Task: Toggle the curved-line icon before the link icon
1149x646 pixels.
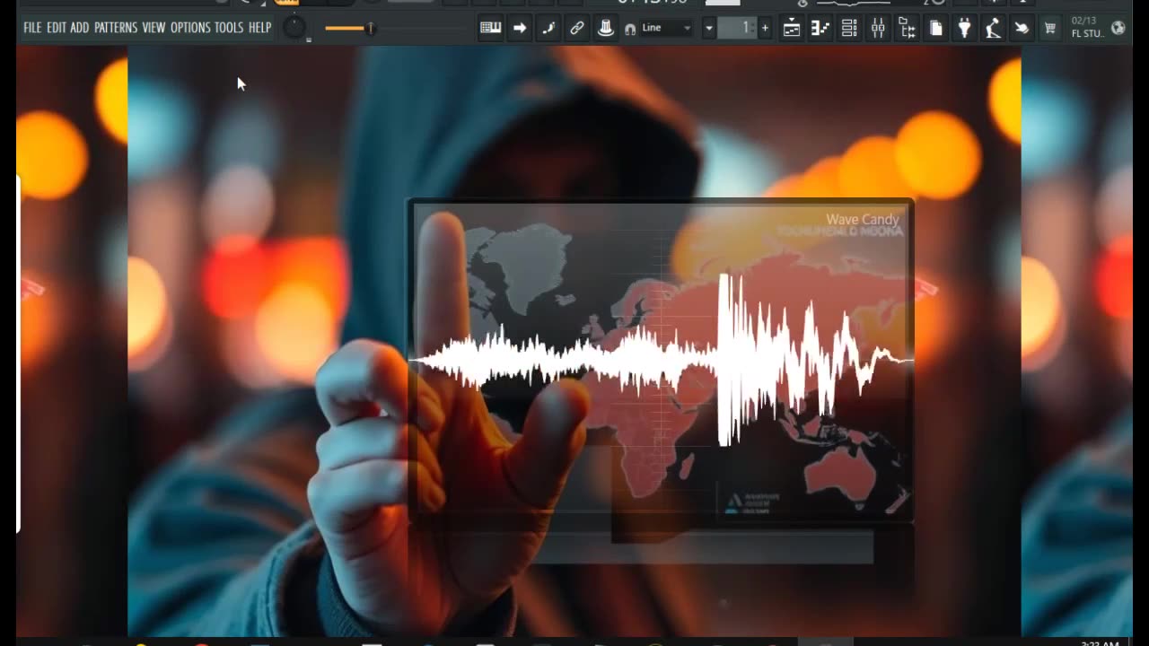Action: tap(548, 28)
